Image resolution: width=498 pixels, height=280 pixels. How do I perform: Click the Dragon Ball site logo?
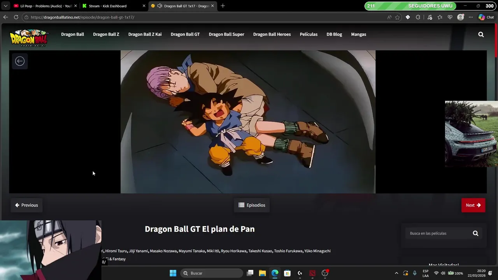tap(29, 38)
